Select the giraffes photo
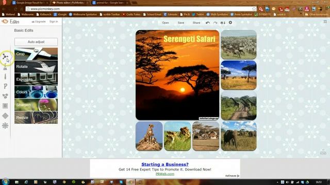 click(239, 105)
